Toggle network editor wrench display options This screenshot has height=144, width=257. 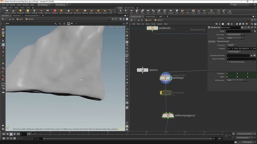216,24
